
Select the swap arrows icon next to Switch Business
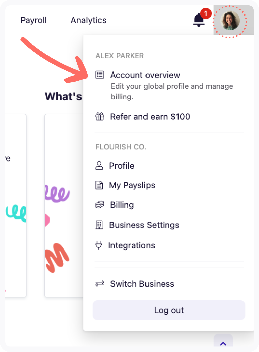[x=99, y=283]
